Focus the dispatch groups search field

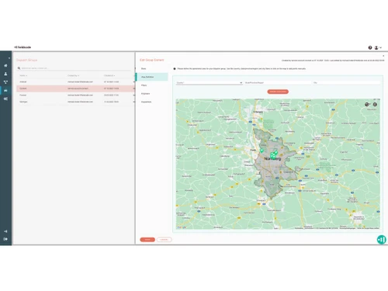(x=75, y=68)
